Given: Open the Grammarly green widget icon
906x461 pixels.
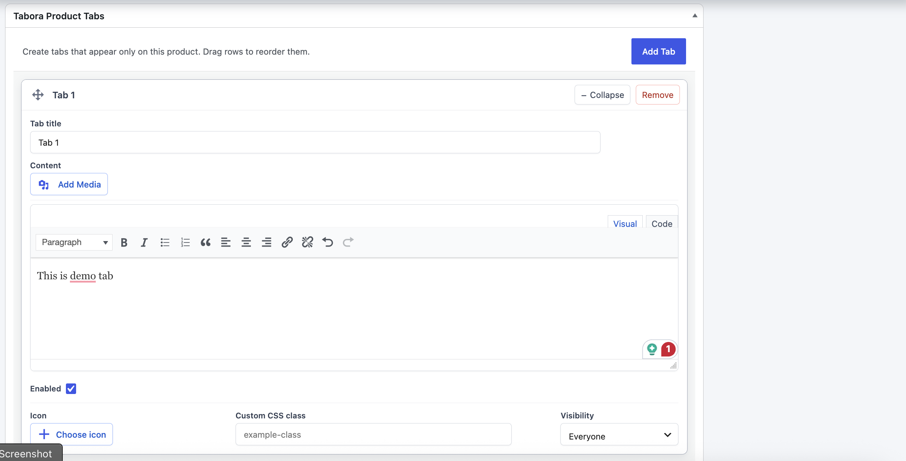Looking at the screenshot, I should tap(652, 349).
